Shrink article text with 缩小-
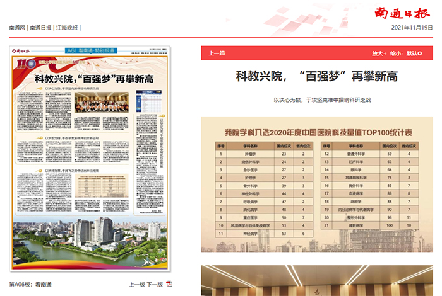The height and width of the screenshot is (296, 442). coord(398,54)
